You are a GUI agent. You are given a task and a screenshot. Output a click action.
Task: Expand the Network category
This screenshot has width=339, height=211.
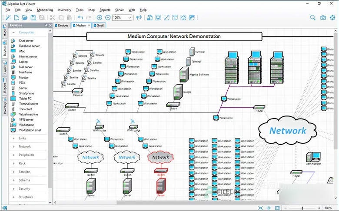13,146
